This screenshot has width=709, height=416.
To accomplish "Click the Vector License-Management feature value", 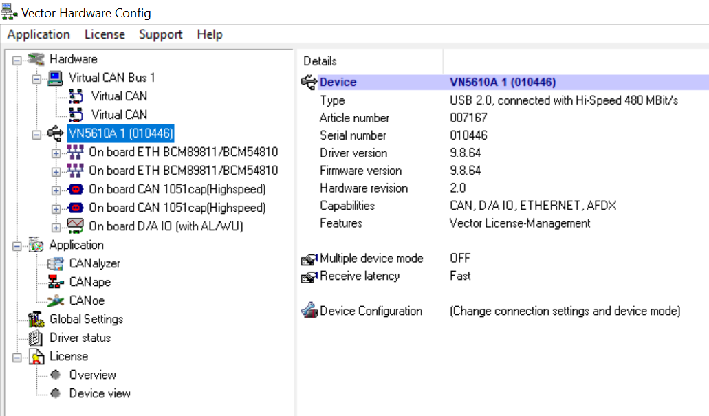I will [x=520, y=223].
